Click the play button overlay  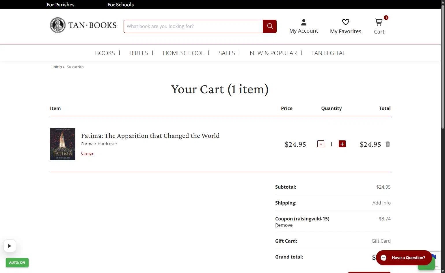[x=10, y=246]
